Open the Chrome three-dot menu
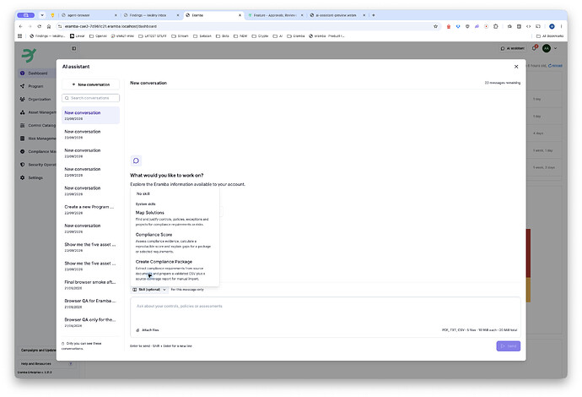 click(561, 26)
